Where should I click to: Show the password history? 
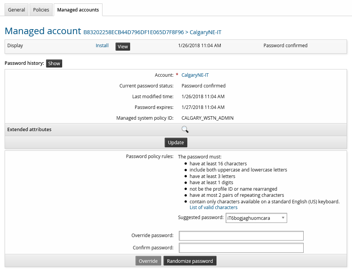54,64
